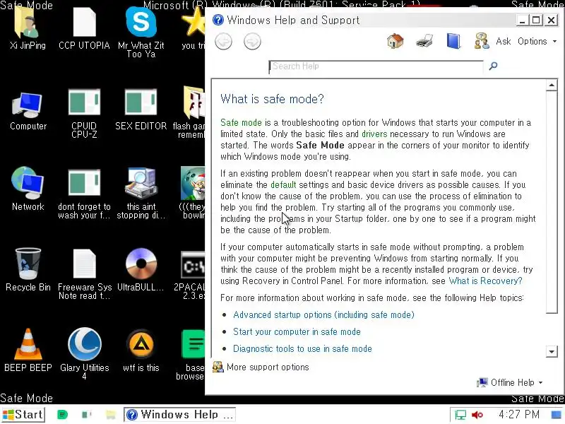The width and height of the screenshot is (565, 424).
Task: Maximize the Help and Support window
Action: point(536,20)
